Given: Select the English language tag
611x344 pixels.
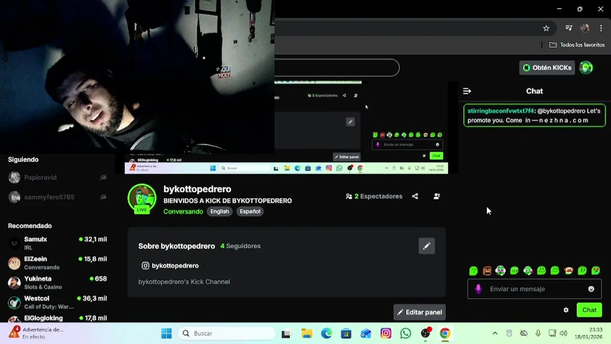Looking at the screenshot, I should 220,211.
